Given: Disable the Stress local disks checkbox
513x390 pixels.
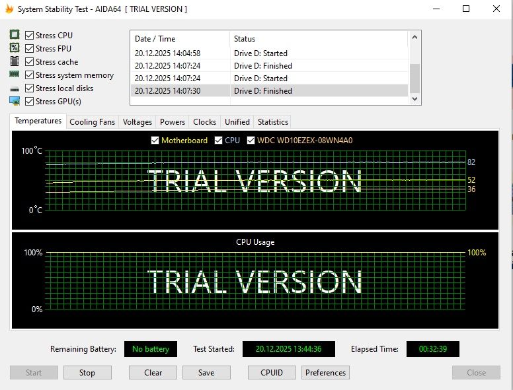Looking at the screenshot, I should [x=30, y=88].
